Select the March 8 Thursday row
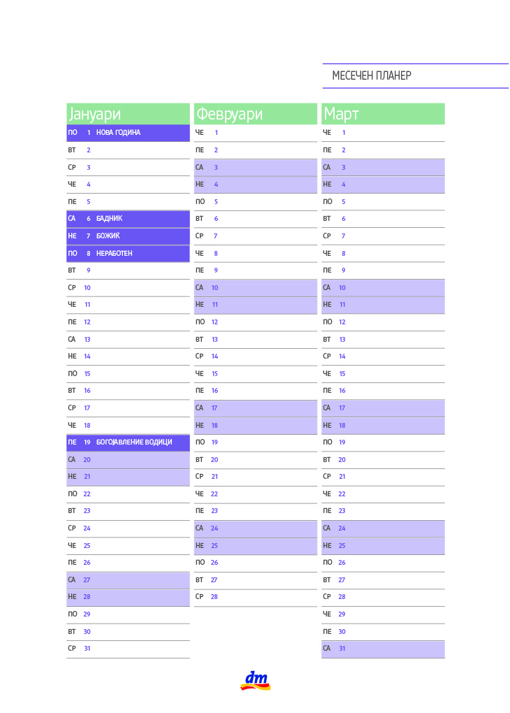 coord(383,253)
